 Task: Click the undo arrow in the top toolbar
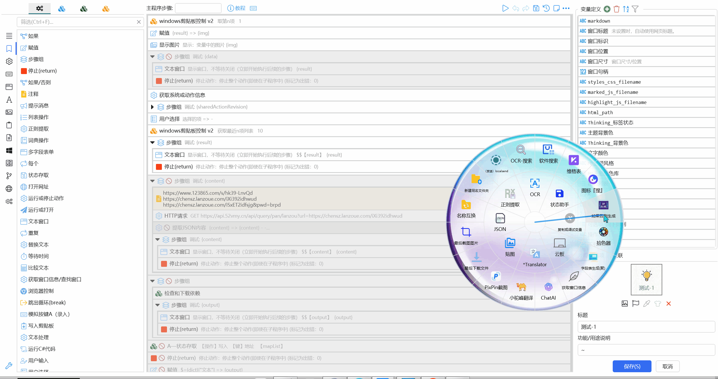coord(515,8)
